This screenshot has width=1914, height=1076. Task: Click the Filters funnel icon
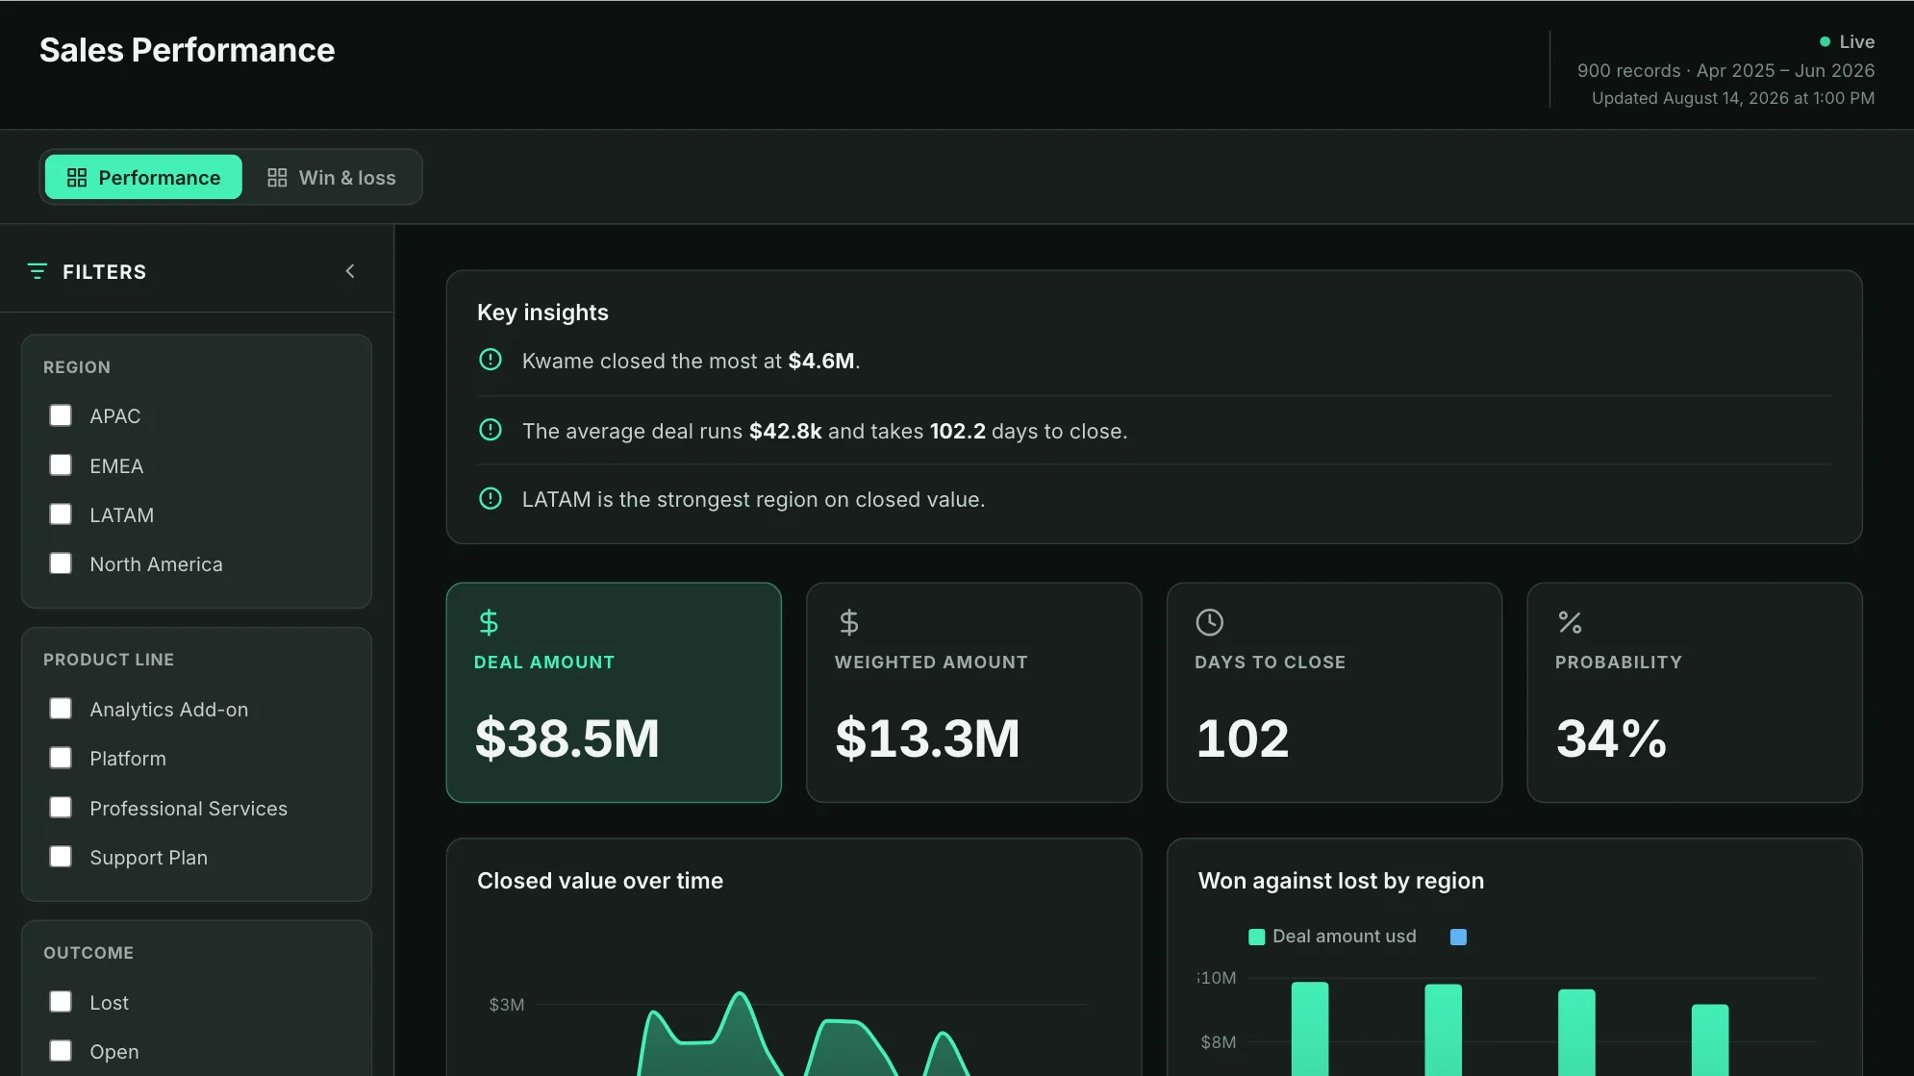coord(38,271)
